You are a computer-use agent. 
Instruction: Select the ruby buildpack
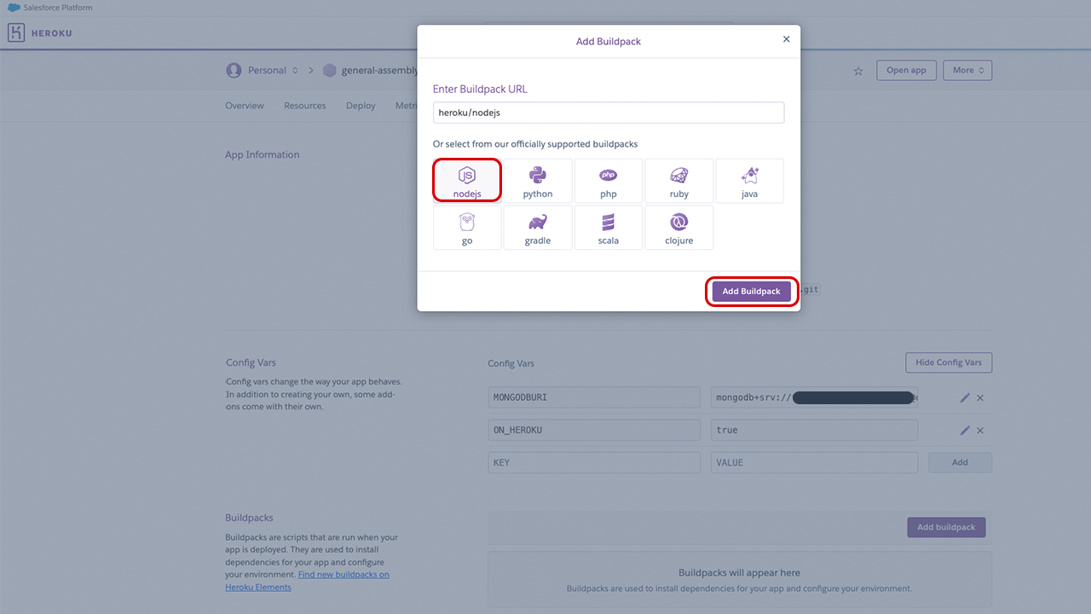678,181
